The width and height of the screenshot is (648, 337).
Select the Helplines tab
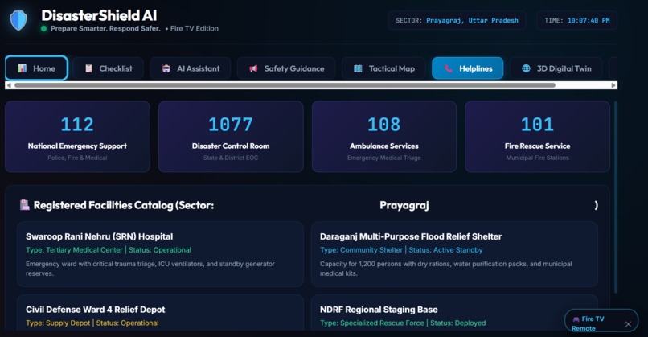468,68
